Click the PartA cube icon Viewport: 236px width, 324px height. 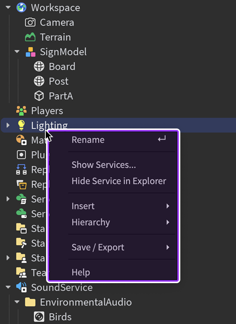(x=39, y=96)
